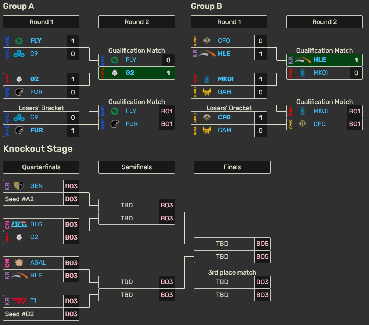Click the Gen.G logo in Quarterfinals
Viewport: 369px width, 325px height.
(x=19, y=186)
